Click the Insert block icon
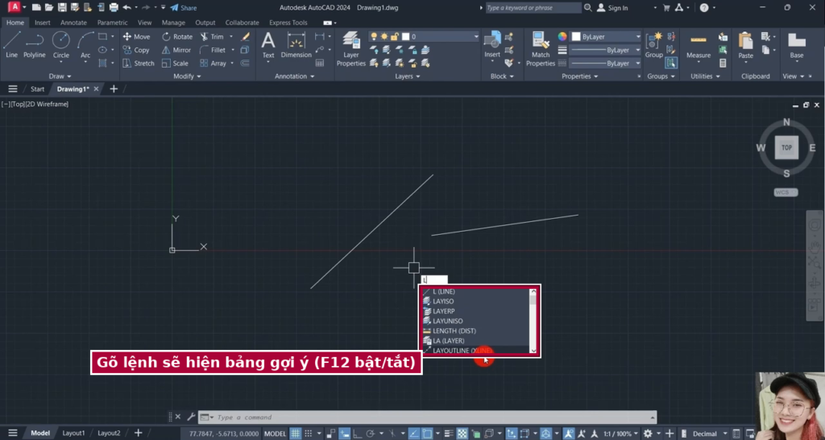The height and width of the screenshot is (440, 825). pyautogui.click(x=492, y=44)
